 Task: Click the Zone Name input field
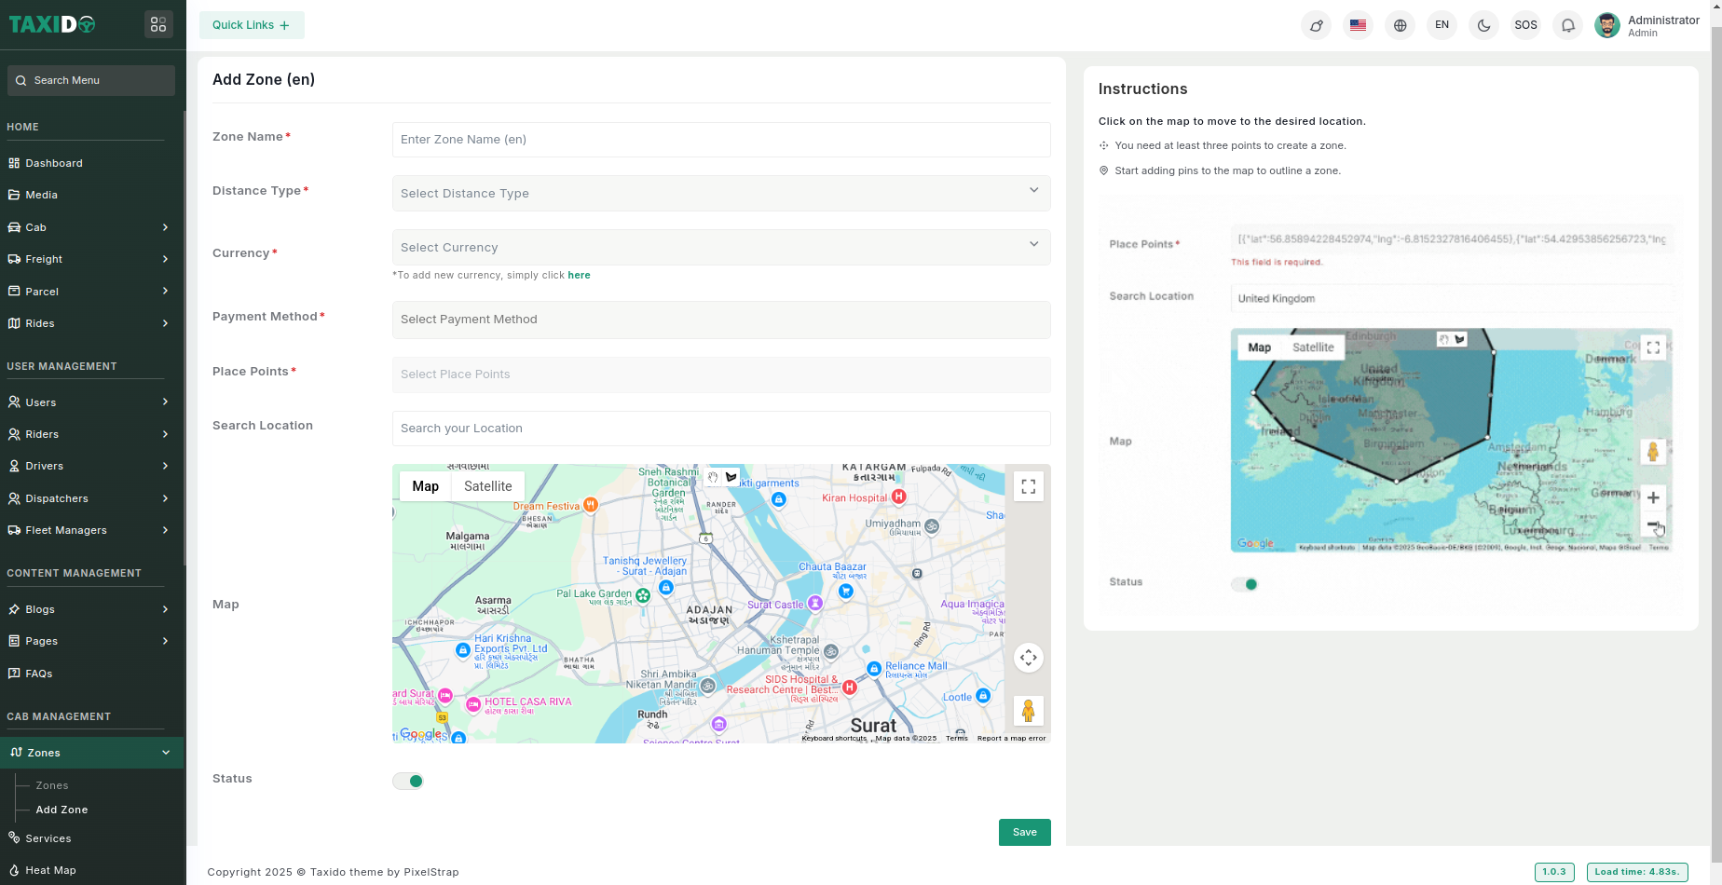pyautogui.click(x=720, y=140)
